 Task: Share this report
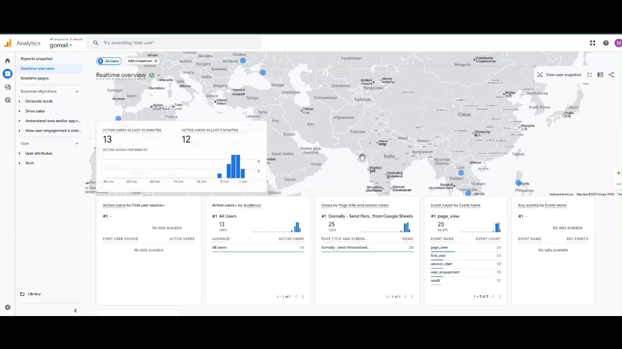(611, 75)
